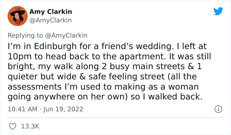Click the 13.3K likes count
Screen dimensions: 231x135
[31, 126]
